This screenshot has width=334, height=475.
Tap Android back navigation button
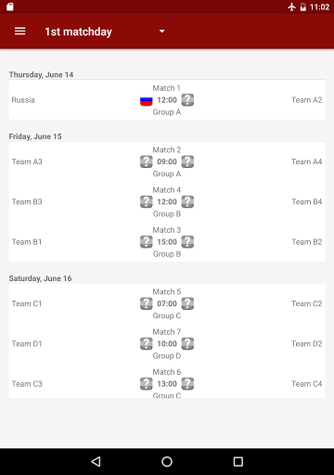pos(96,462)
